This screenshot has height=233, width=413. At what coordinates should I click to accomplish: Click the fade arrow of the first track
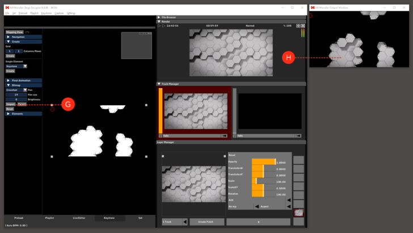coord(224,136)
